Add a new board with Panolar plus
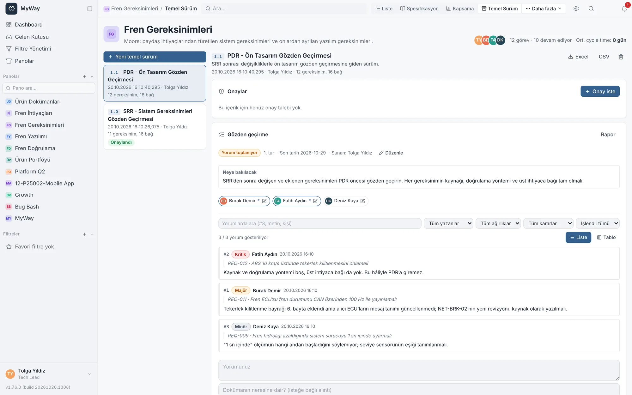632x395 pixels. [84, 76]
